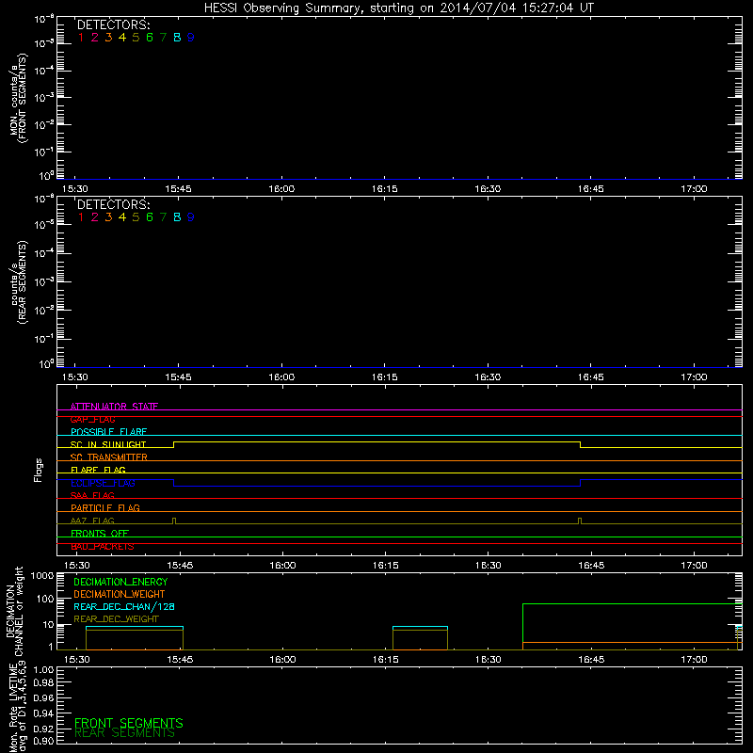Pick cyan detector 8 in the rear segments legend
This screenshot has height=753, width=753.
(x=177, y=217)
